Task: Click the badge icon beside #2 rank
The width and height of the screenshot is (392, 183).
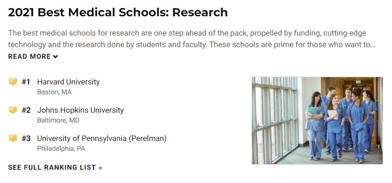Action: [x=13, y=110]
